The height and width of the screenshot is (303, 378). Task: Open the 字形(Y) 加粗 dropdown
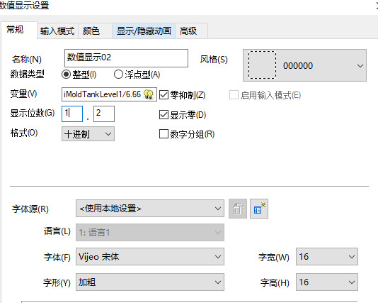(x=150, y=282)
